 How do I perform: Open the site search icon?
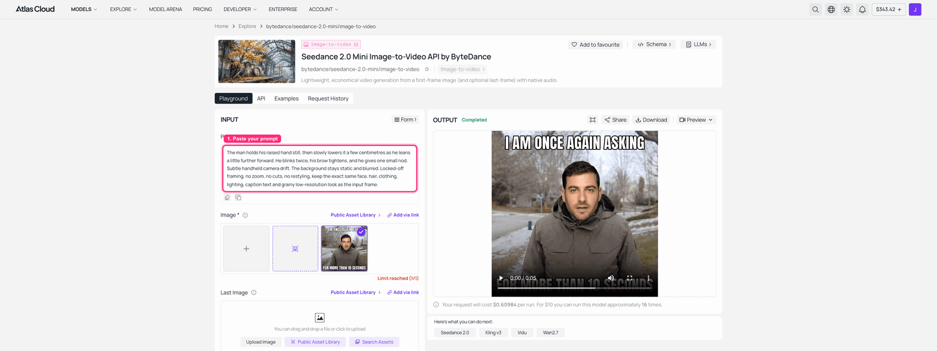click(815, 9)
